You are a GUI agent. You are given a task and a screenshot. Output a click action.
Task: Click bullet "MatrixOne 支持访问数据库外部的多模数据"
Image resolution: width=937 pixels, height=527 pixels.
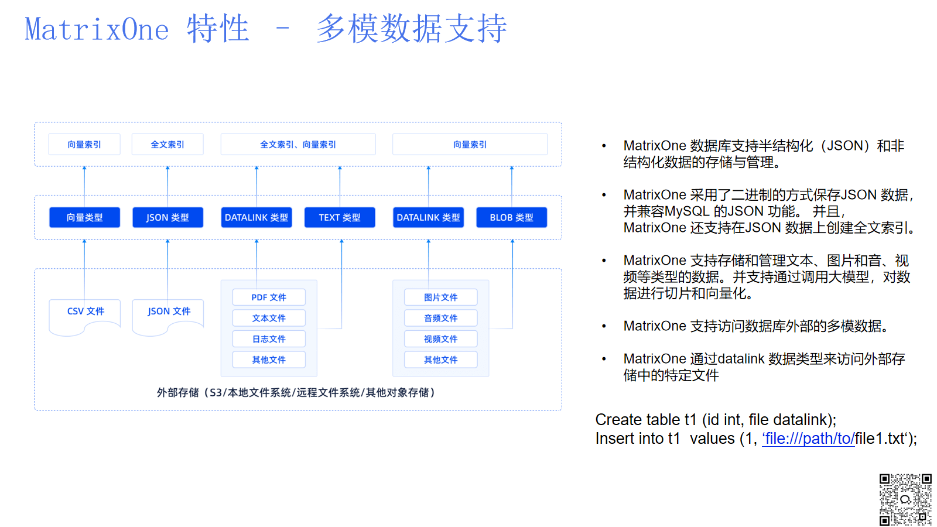coord(755,326)
